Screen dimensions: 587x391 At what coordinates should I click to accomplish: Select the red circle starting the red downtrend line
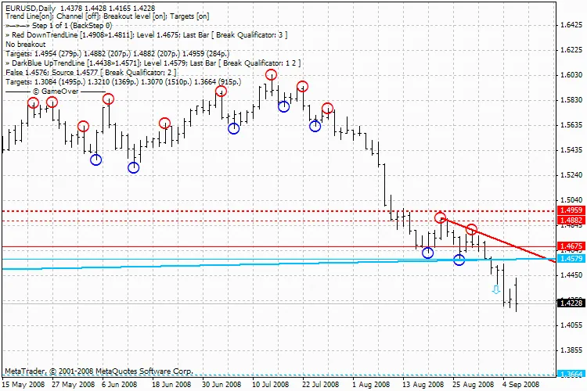(x=441, y=217)
